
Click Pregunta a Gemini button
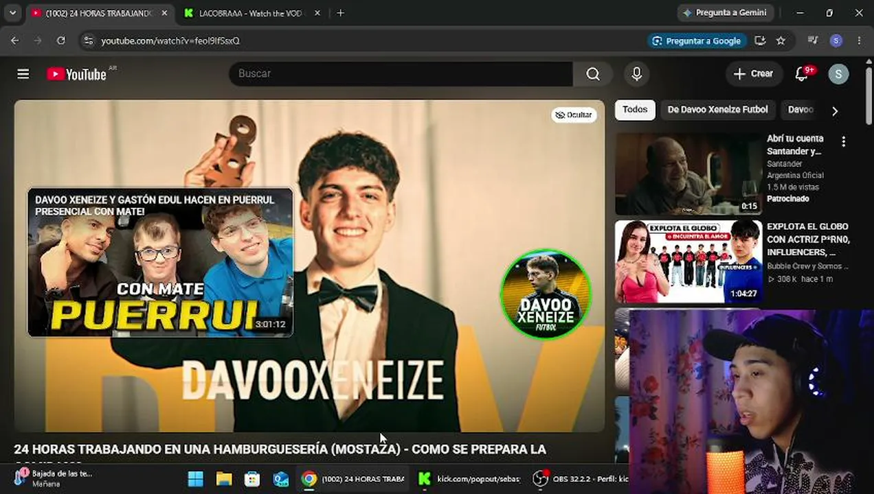[726, 13]
